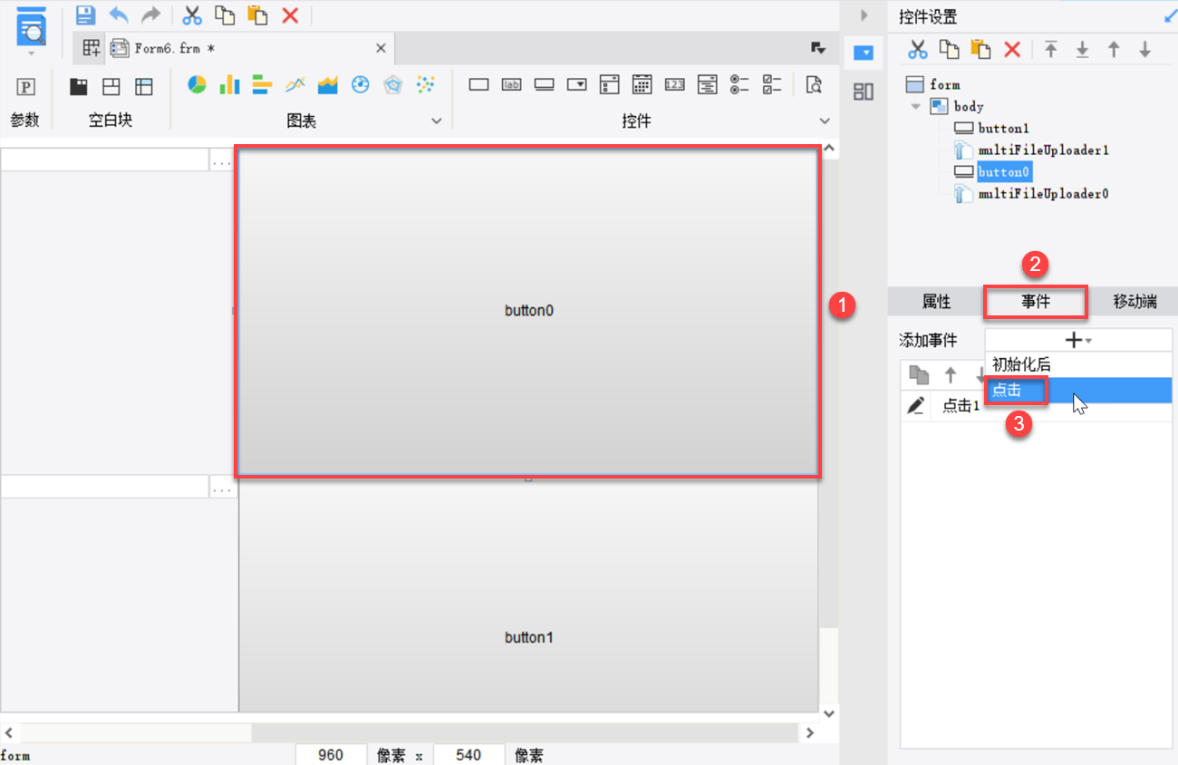This screenshot has width=1178, height=765.
Task: Click the width field showing 960
Action: click(x=331, y=754)
